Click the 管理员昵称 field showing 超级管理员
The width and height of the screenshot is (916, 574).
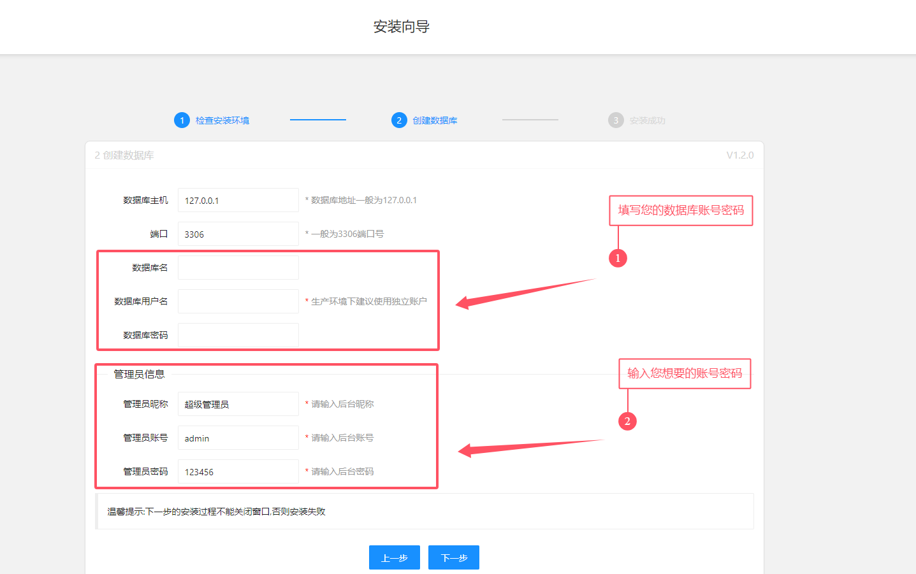(238, 404)
